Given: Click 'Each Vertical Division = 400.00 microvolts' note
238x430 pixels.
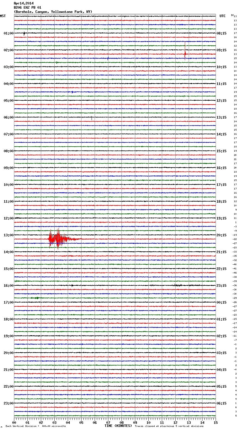Looking at the screenshot, I should [x=36, y=426].
